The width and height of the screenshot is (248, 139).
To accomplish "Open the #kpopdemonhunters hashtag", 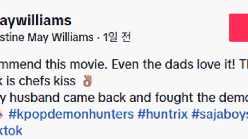I will [71, 114].
